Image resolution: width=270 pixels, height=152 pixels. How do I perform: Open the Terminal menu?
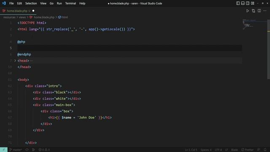pyautogui.click(x=70, y=3)
